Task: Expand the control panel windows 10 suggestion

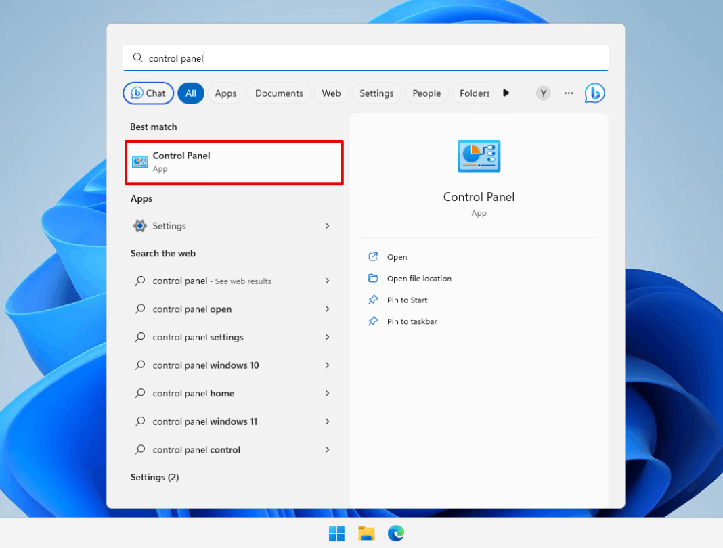Action: pos(327,365)
